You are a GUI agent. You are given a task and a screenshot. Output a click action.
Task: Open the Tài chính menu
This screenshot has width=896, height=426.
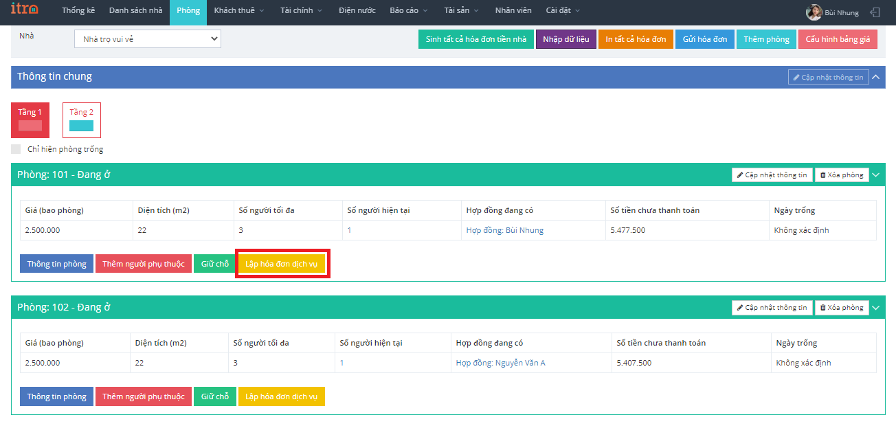click(x=301, y=11)
